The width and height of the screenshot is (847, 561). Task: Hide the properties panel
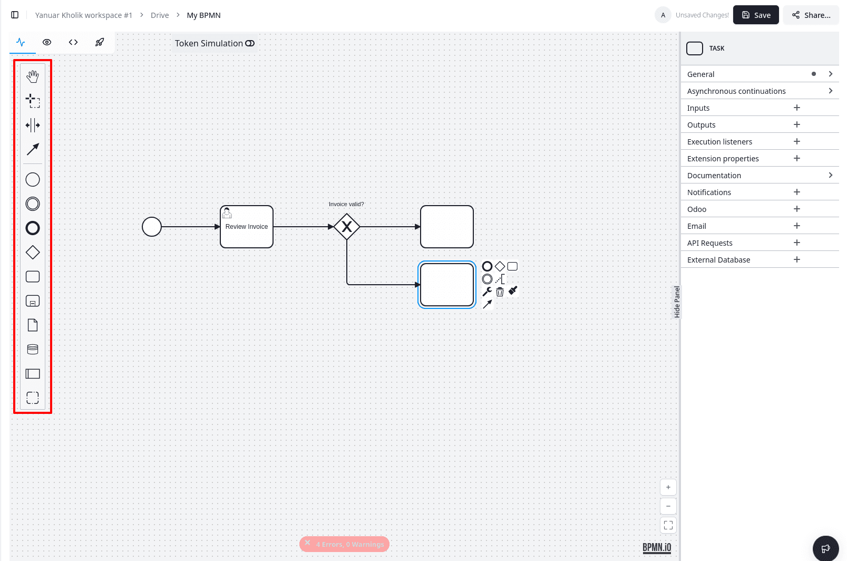pyautogui.click(x=677, y=302)
